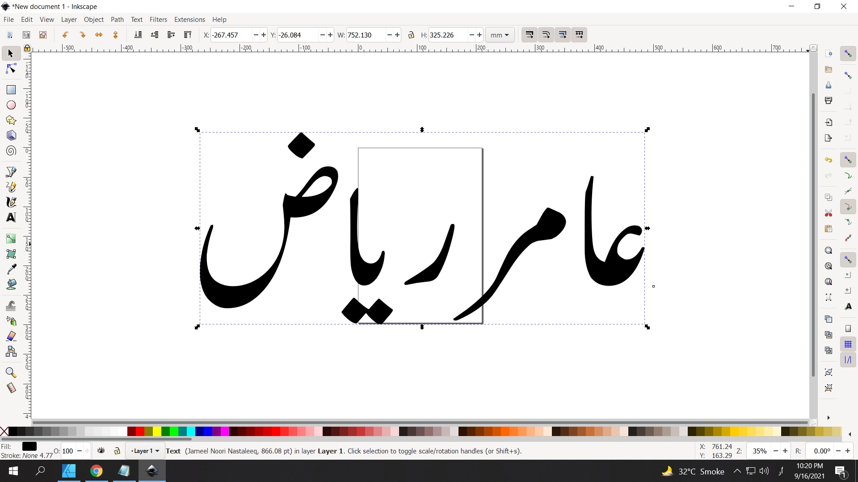Screen dimensions: 858x482
Task: Click the black Fill color indicator
Action: point(29,446)
